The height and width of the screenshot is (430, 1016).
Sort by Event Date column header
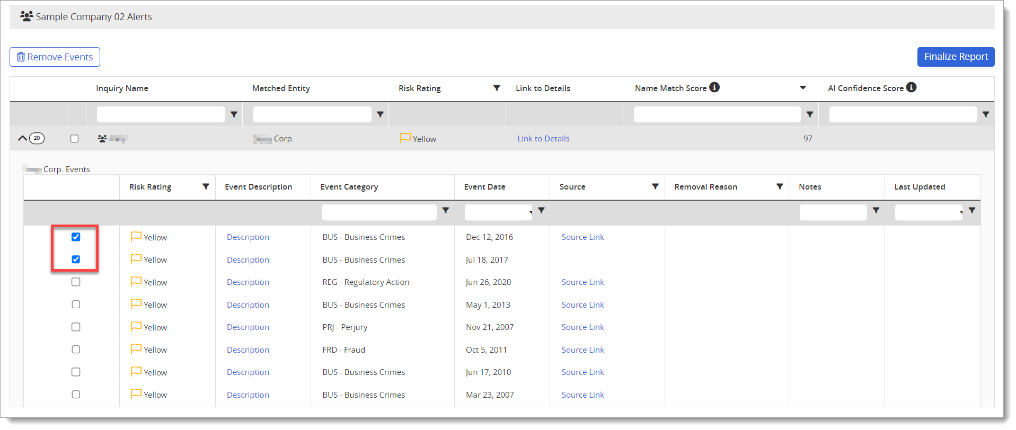[x=484, y=187]
